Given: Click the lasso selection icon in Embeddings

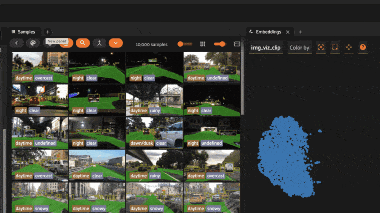Looking at the screenshot, I should coord(321,48).
